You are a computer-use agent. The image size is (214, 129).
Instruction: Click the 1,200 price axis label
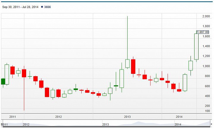click(206, 56)
